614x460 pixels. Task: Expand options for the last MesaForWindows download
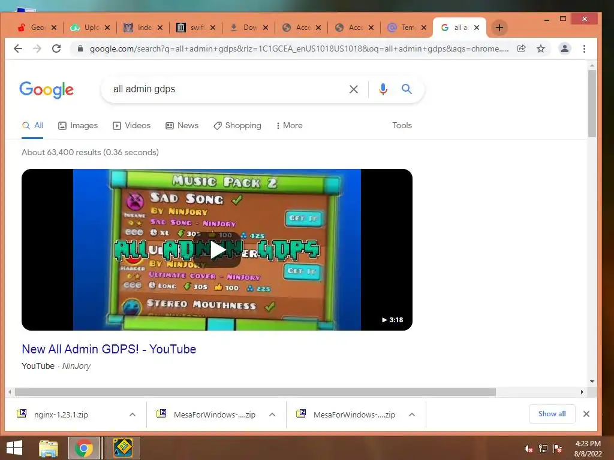(412, 414)
